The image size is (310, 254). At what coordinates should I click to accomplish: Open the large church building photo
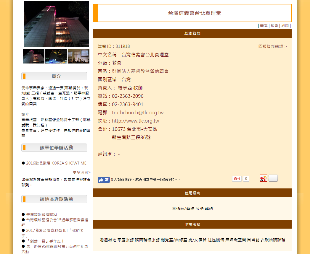click(56, 24)
